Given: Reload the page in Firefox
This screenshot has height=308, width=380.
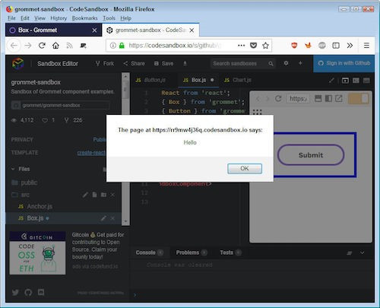Looking at the screenshot, I should pyautogui.click(x=42, y=46).
